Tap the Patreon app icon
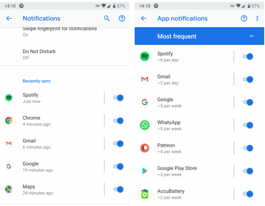Image resolution: width=265 pixels, height=206 pixels. [145, 148]
